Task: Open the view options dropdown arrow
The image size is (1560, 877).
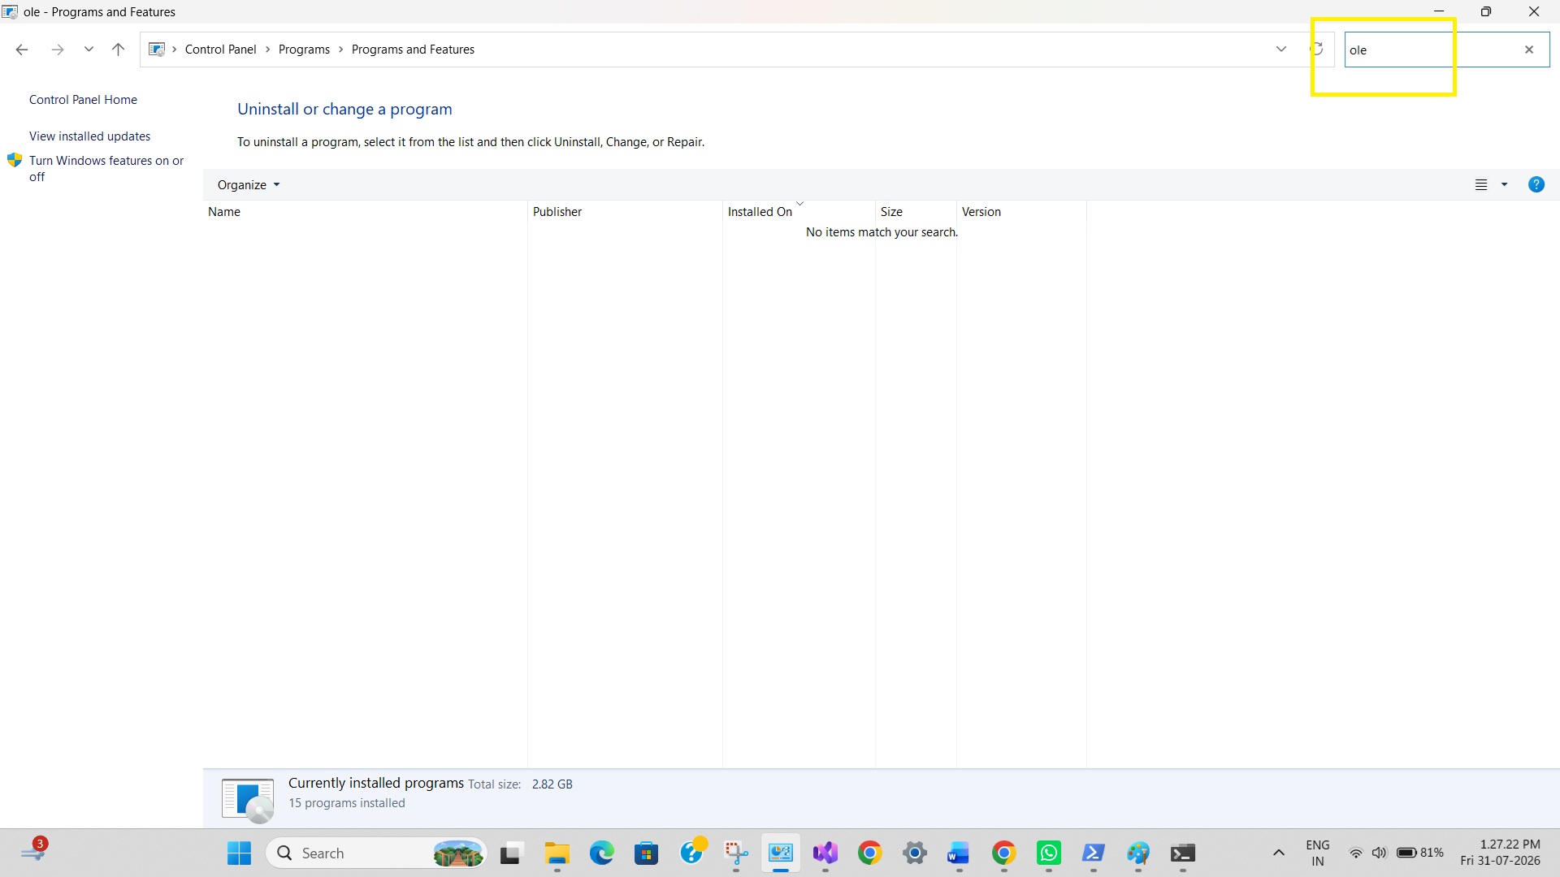Action: pyautogui.click(x=1504, y=185)
